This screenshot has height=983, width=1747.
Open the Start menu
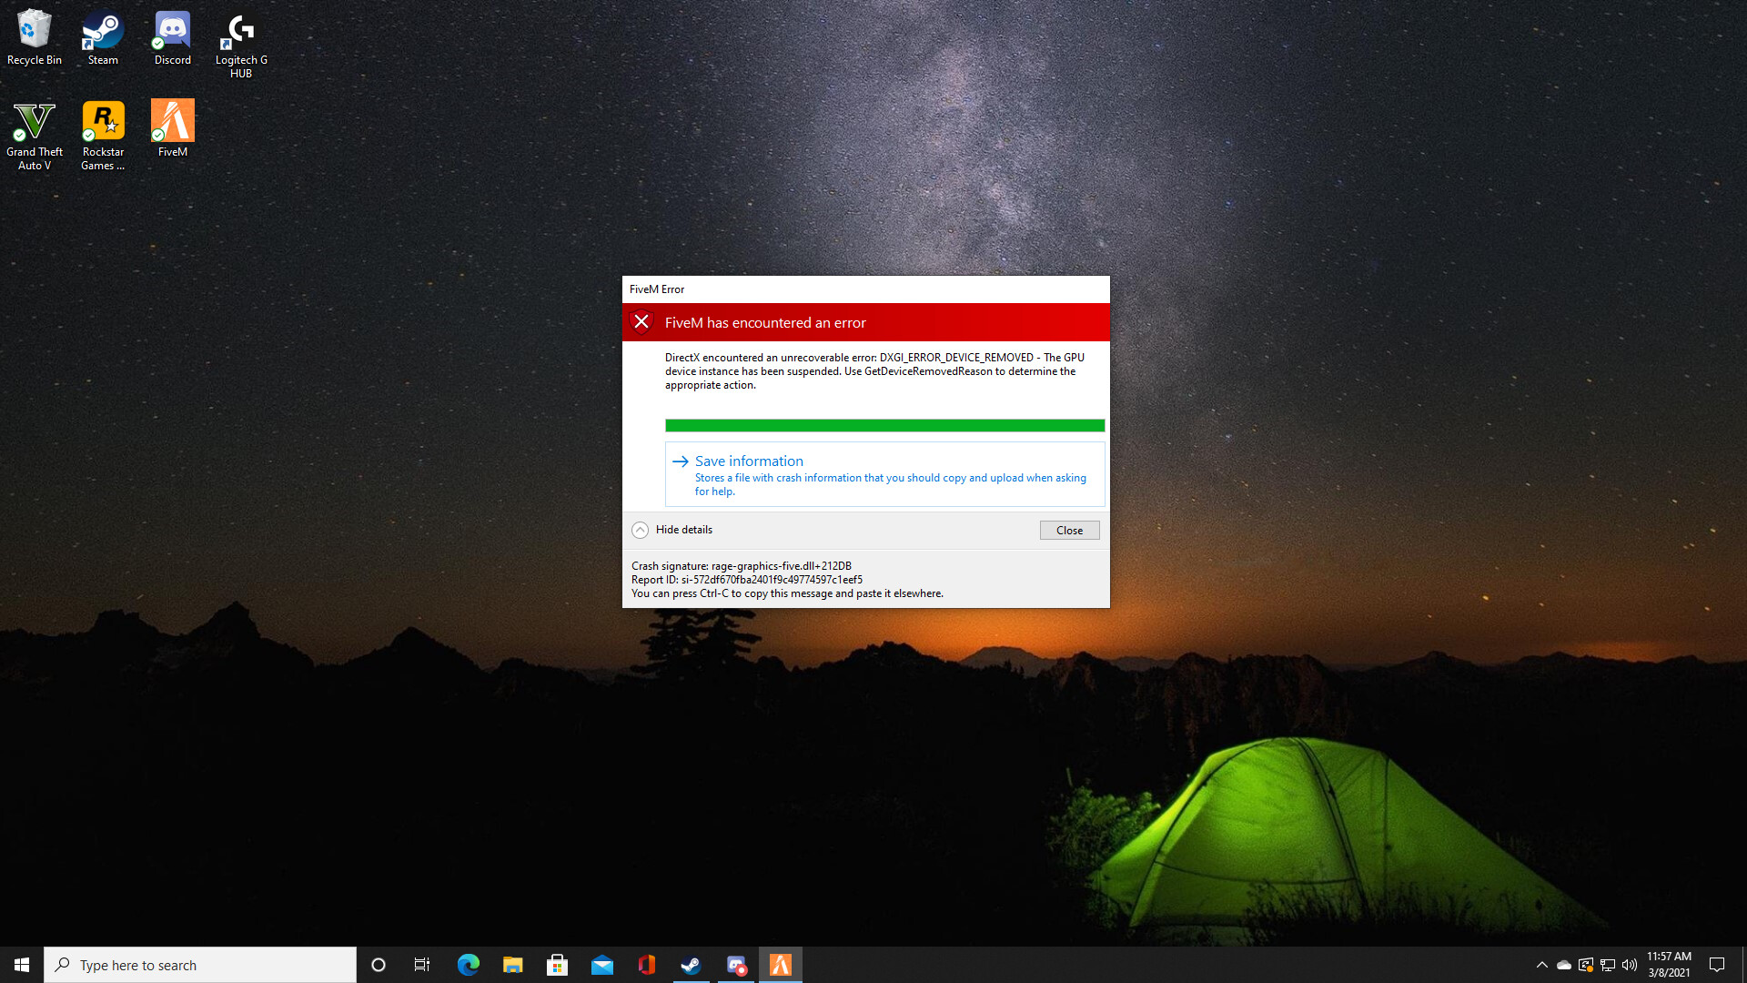click(22, 965)
